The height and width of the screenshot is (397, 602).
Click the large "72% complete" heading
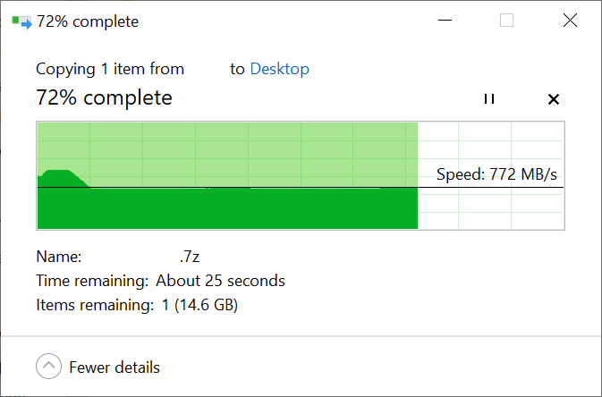104,97
